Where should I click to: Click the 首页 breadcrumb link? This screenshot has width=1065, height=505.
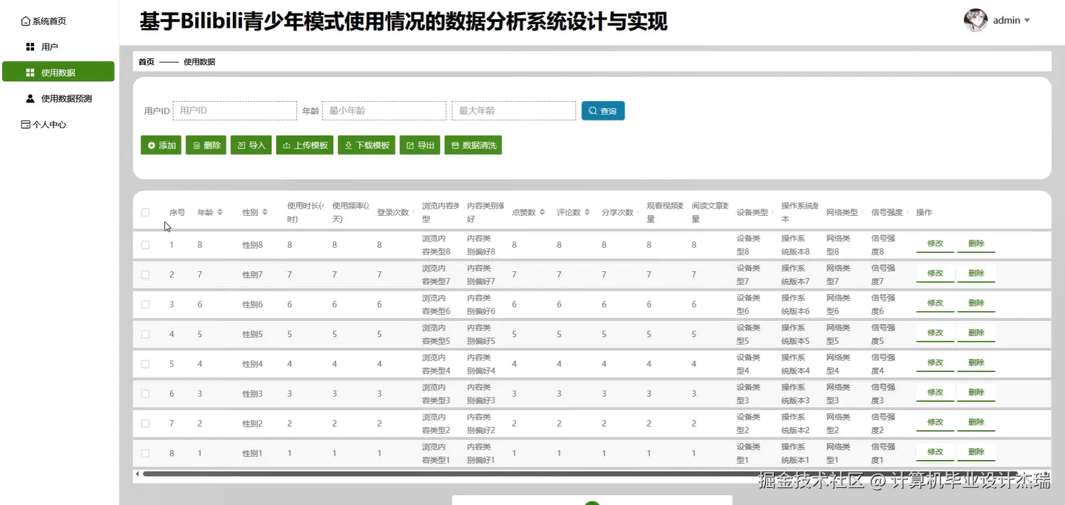tap(146, 62)
